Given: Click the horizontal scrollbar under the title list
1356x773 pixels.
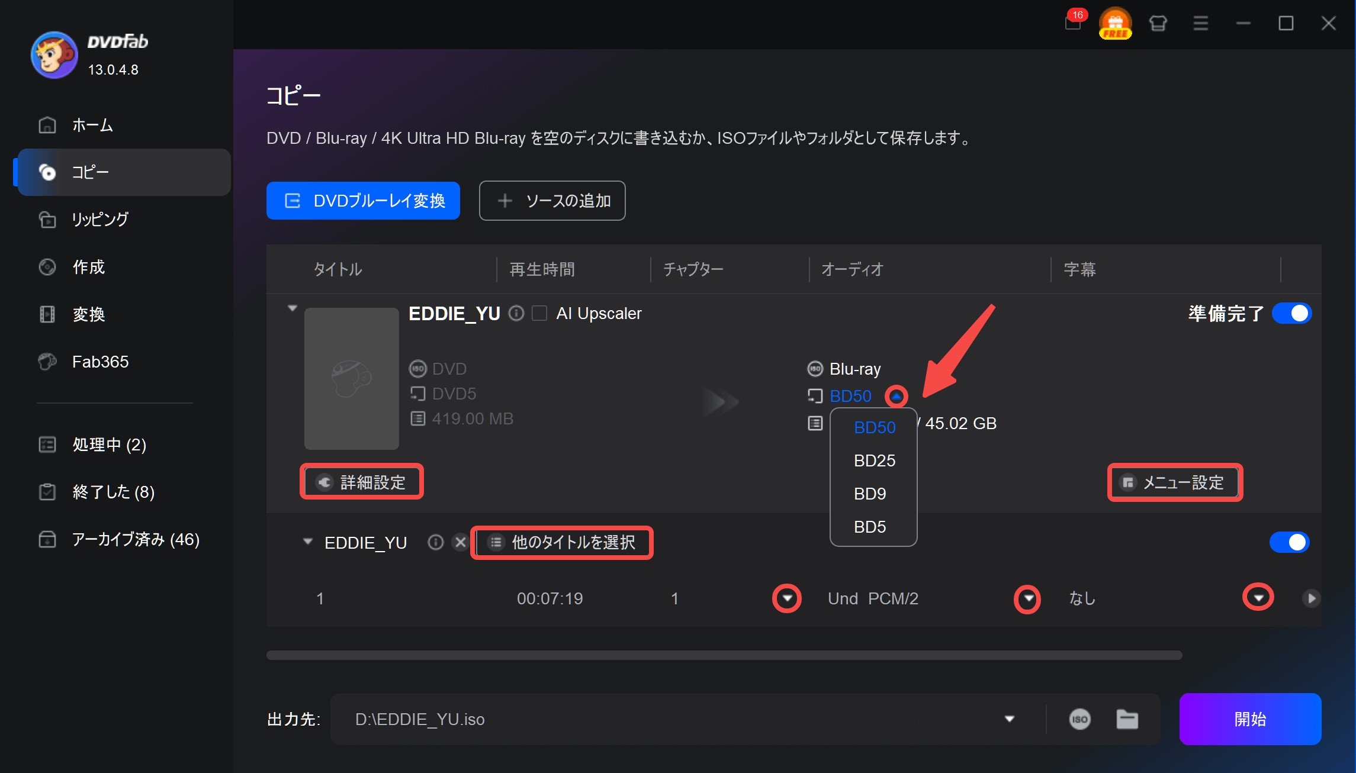Looking at the screenshot, I should (x=724, y=655).
